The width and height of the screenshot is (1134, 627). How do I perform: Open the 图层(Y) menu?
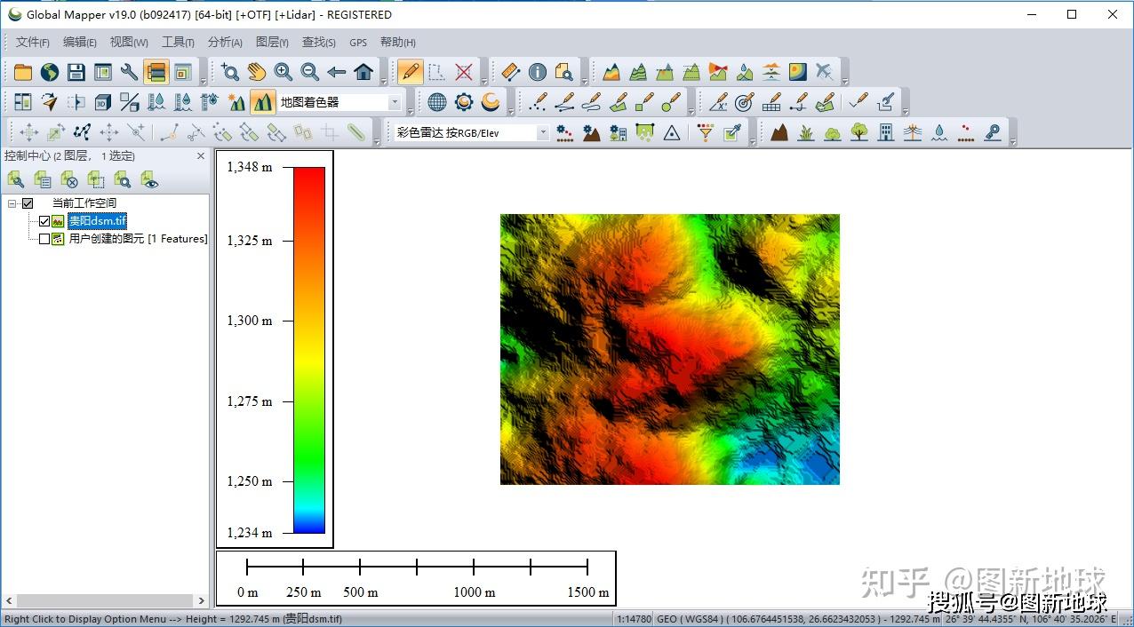tap(272, 42)
